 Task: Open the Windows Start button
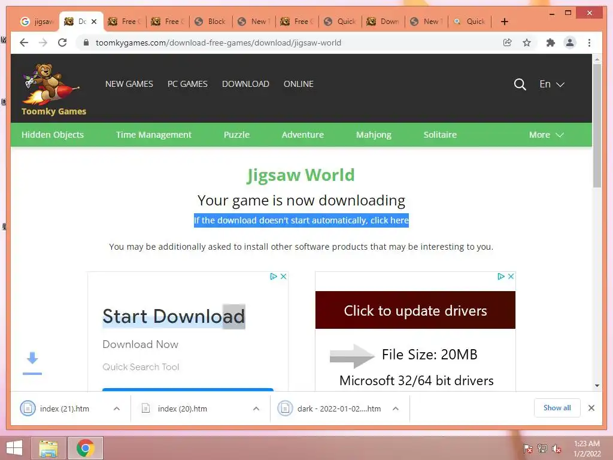[x=14, y=448]
